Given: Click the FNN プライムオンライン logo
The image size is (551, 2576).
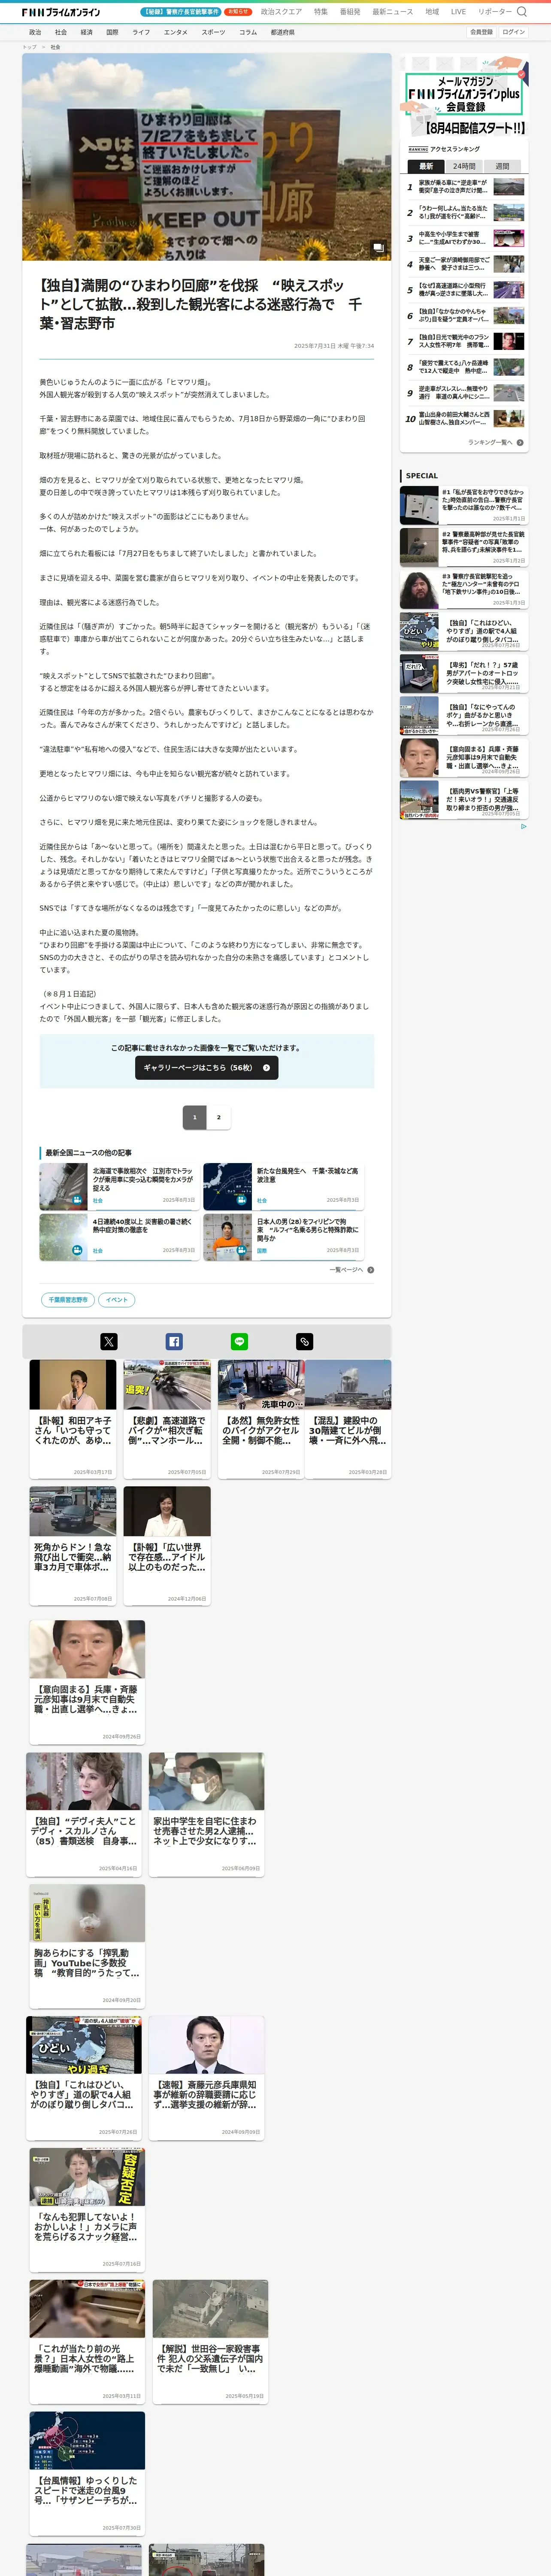Looking at the screenshot, I should point(61,12).
